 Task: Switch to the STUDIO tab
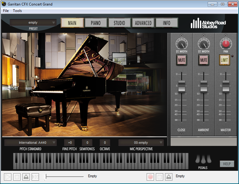click(119, 23)
